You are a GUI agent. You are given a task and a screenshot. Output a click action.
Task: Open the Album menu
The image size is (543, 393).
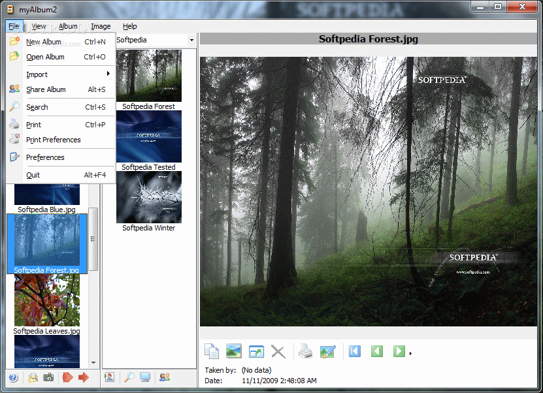click(68, 26)
